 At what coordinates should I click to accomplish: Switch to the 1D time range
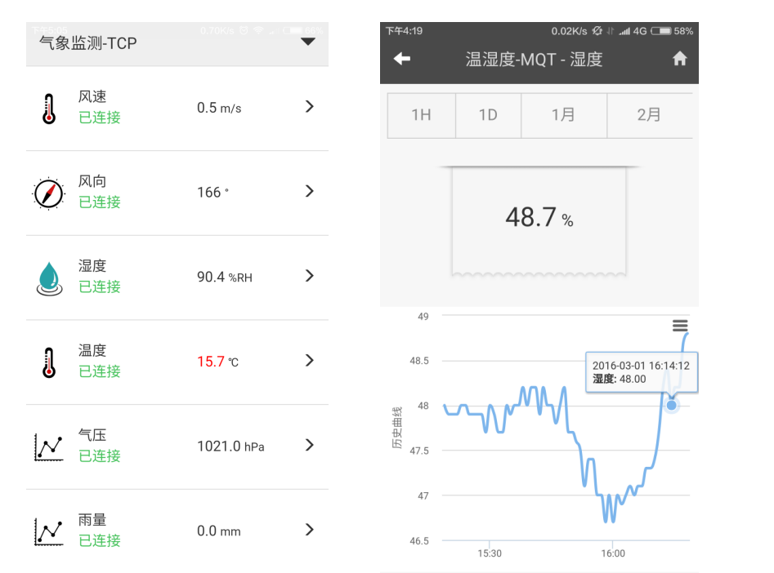pos(488,115)
